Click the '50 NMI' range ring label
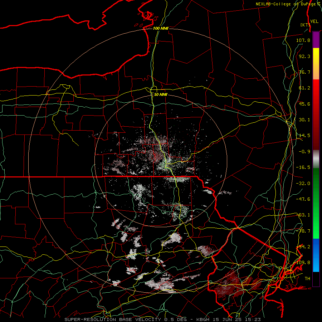This screenshot has width=322, height=322. (x=161, y=94)
